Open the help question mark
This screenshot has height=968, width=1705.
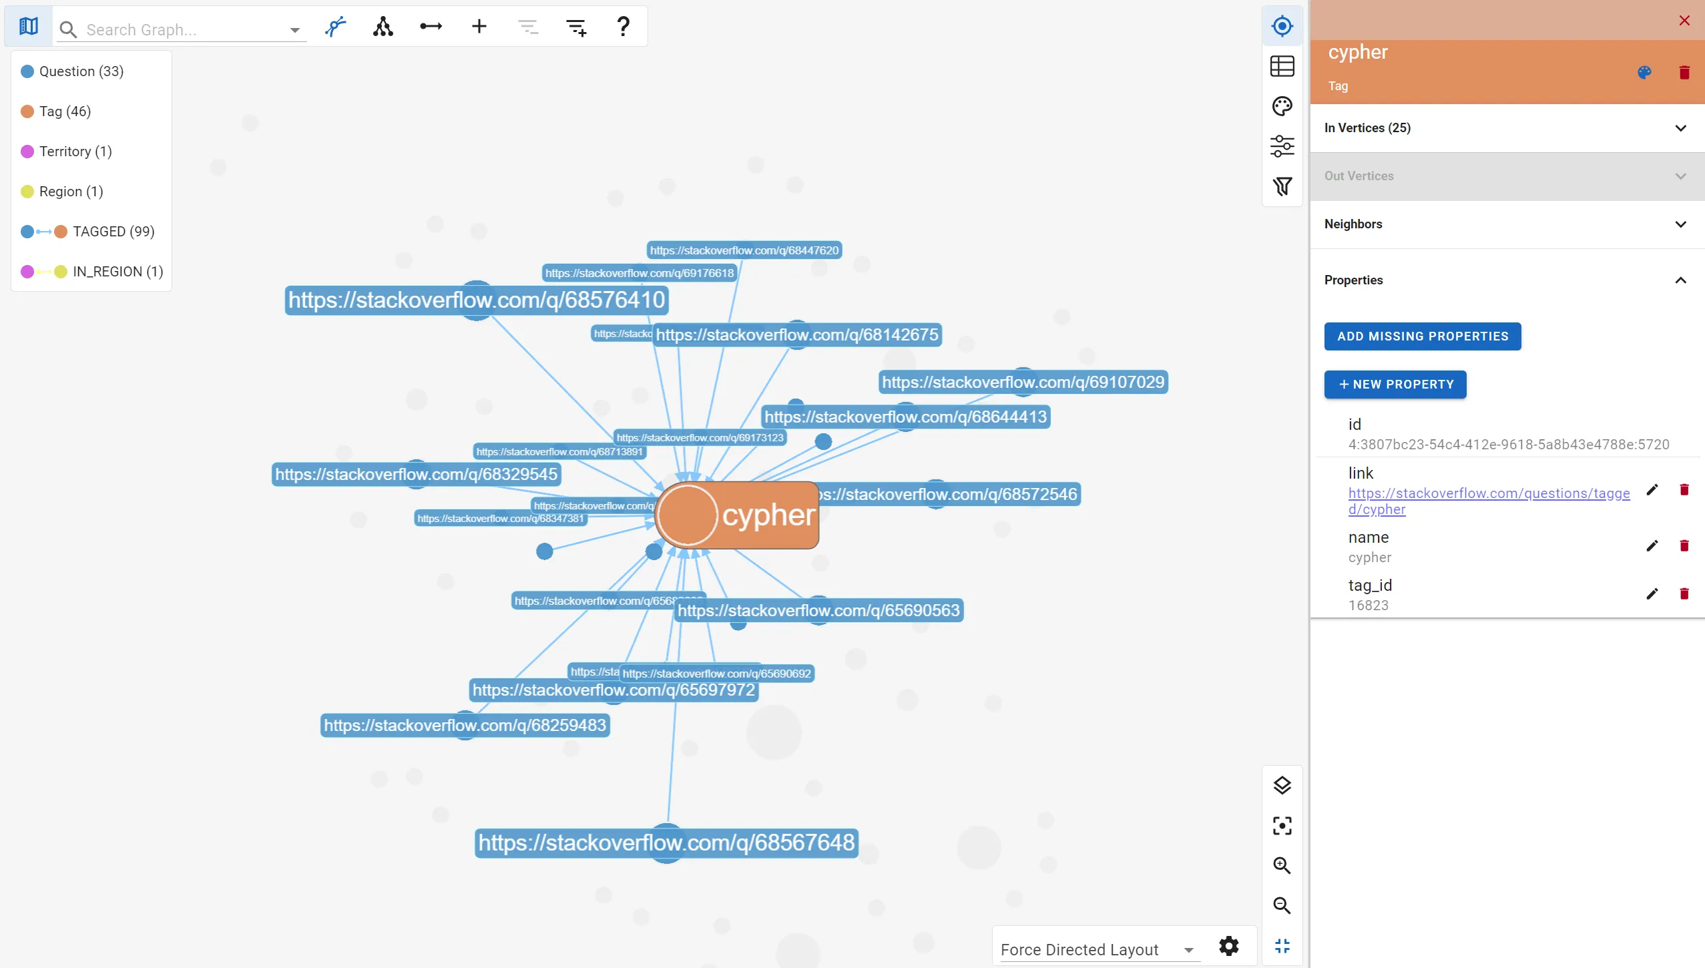pyautogui.click(x=624, y=27)
